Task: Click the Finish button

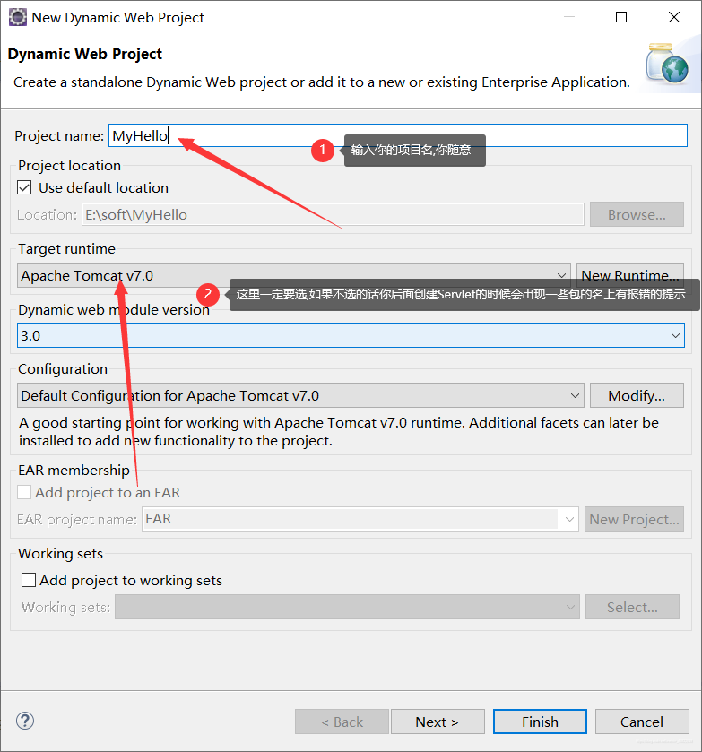Action: tap(540, 722)
